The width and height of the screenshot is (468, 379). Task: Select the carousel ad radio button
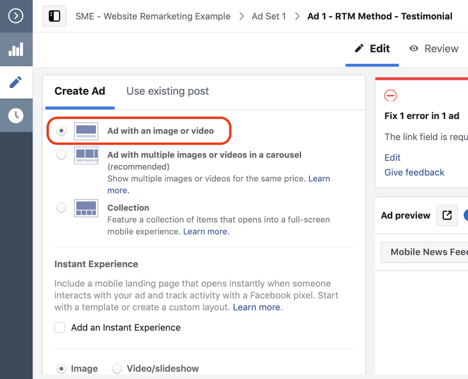point(61,155)
